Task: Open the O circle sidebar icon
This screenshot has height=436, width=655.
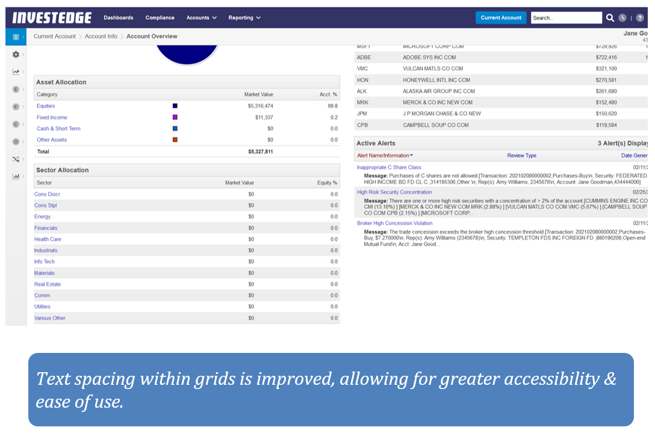Action: tap(16, 142)
